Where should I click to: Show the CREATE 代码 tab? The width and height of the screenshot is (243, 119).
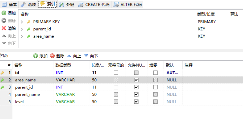[94, 4]
